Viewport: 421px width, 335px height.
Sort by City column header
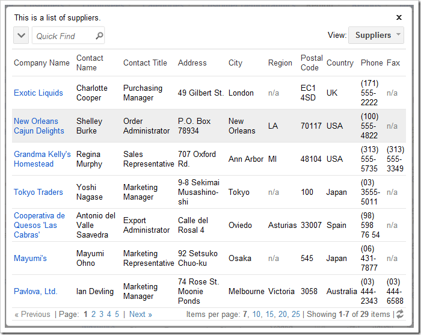coord(235,63)
